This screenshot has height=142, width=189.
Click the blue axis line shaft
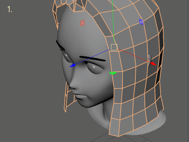92,57
